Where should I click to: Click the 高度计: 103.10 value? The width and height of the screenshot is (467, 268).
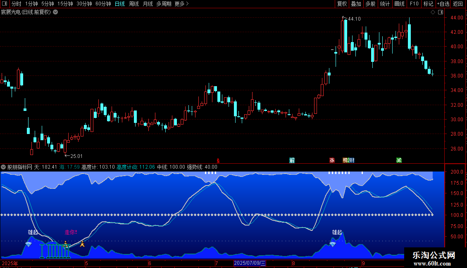click(x=98, y=167)
